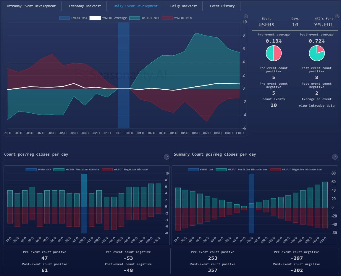Toggle EVENT DAY legend in Count chart
The image size is (341, 276).
click(31, 170)
